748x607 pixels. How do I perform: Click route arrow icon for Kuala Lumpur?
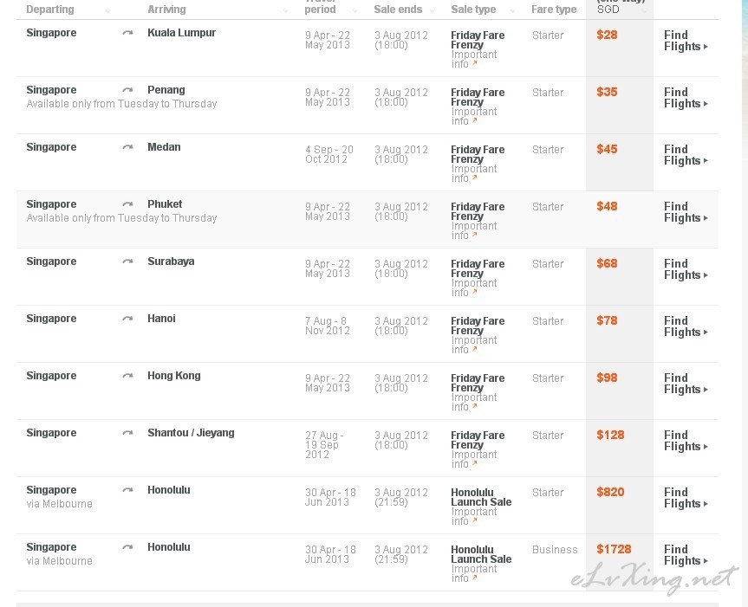point(127,33)
